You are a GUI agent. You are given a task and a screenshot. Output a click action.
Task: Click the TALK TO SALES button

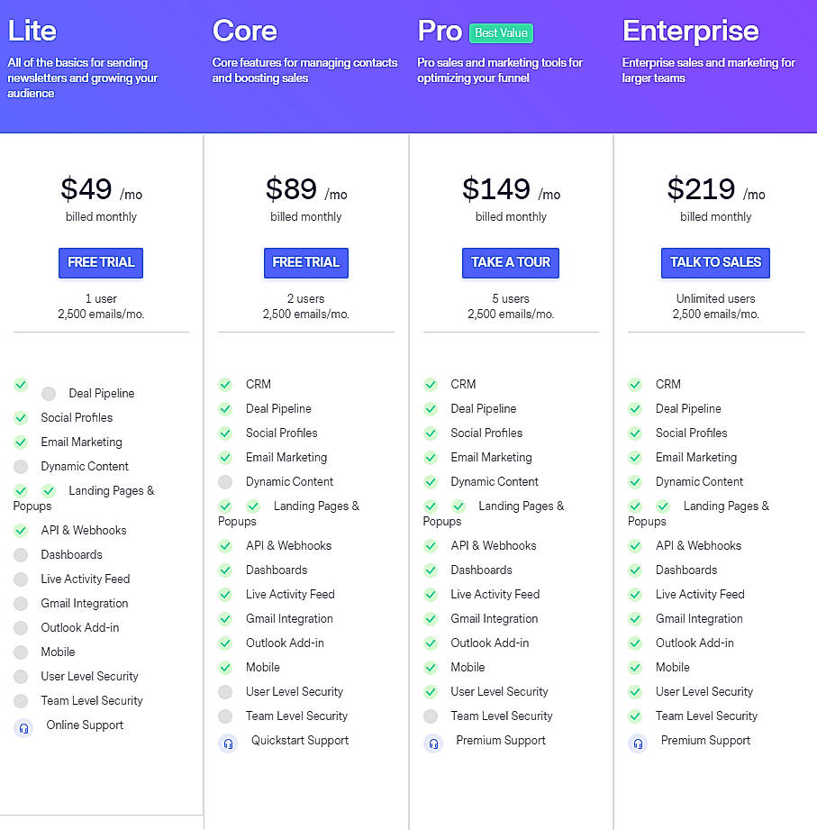click(x=715, y=263)
